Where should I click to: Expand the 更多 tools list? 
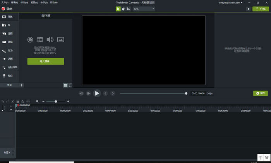9,85
